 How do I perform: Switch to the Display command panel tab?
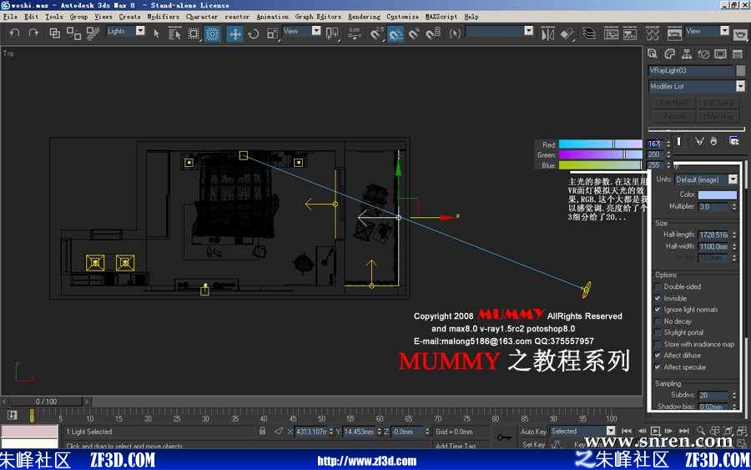(720, 53)
